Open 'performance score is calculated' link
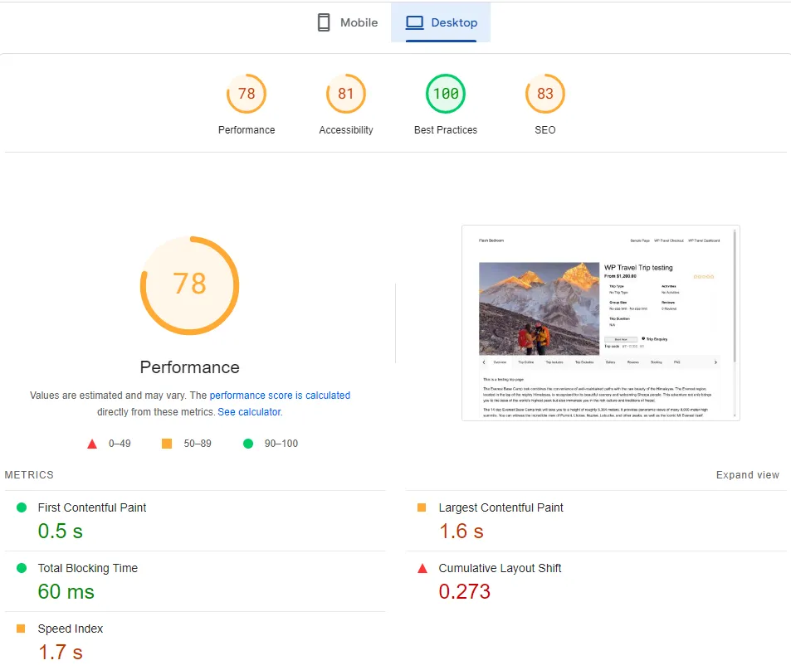The image size is (791, 670). [x=280, y=396]
